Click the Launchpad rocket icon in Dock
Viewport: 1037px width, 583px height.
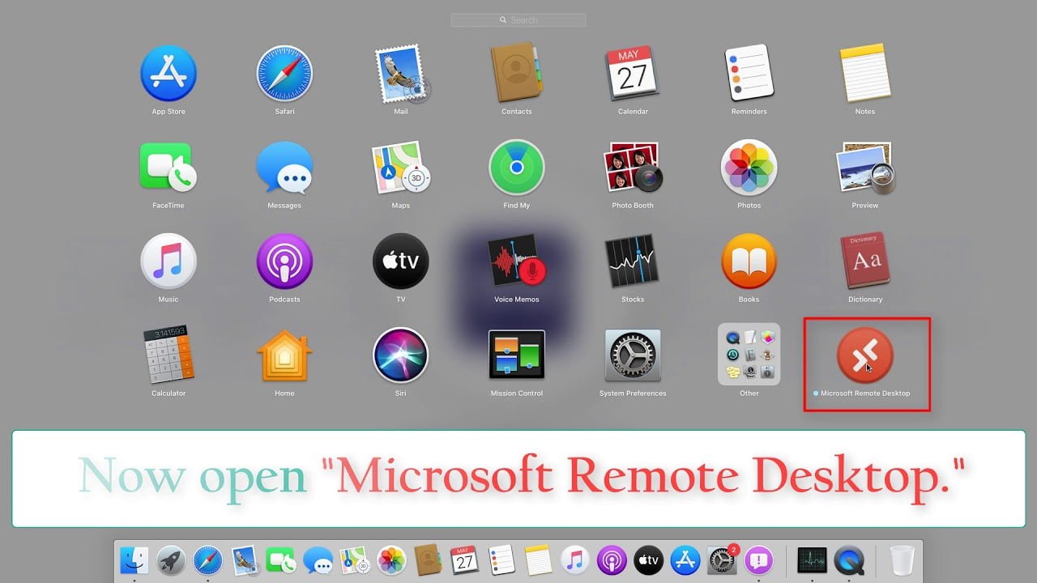click(171, 560)
